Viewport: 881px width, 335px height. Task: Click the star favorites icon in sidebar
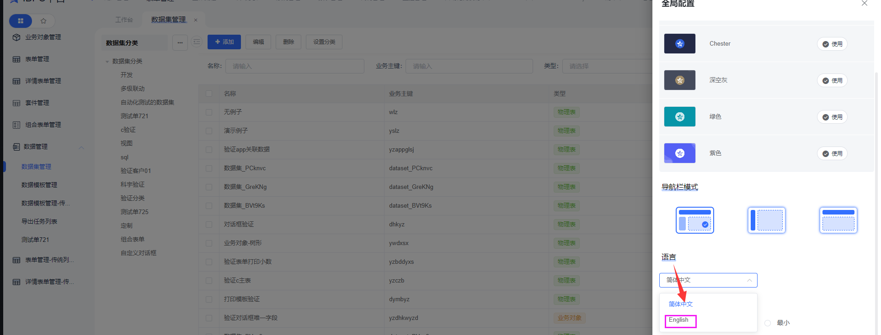tap(43, 21)
